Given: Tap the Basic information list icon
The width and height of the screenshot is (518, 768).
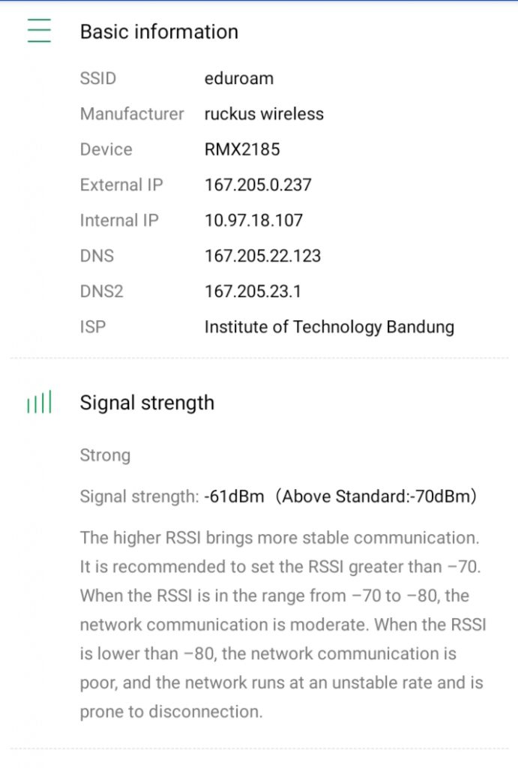Looking at the screenshot, I should 39,31.
